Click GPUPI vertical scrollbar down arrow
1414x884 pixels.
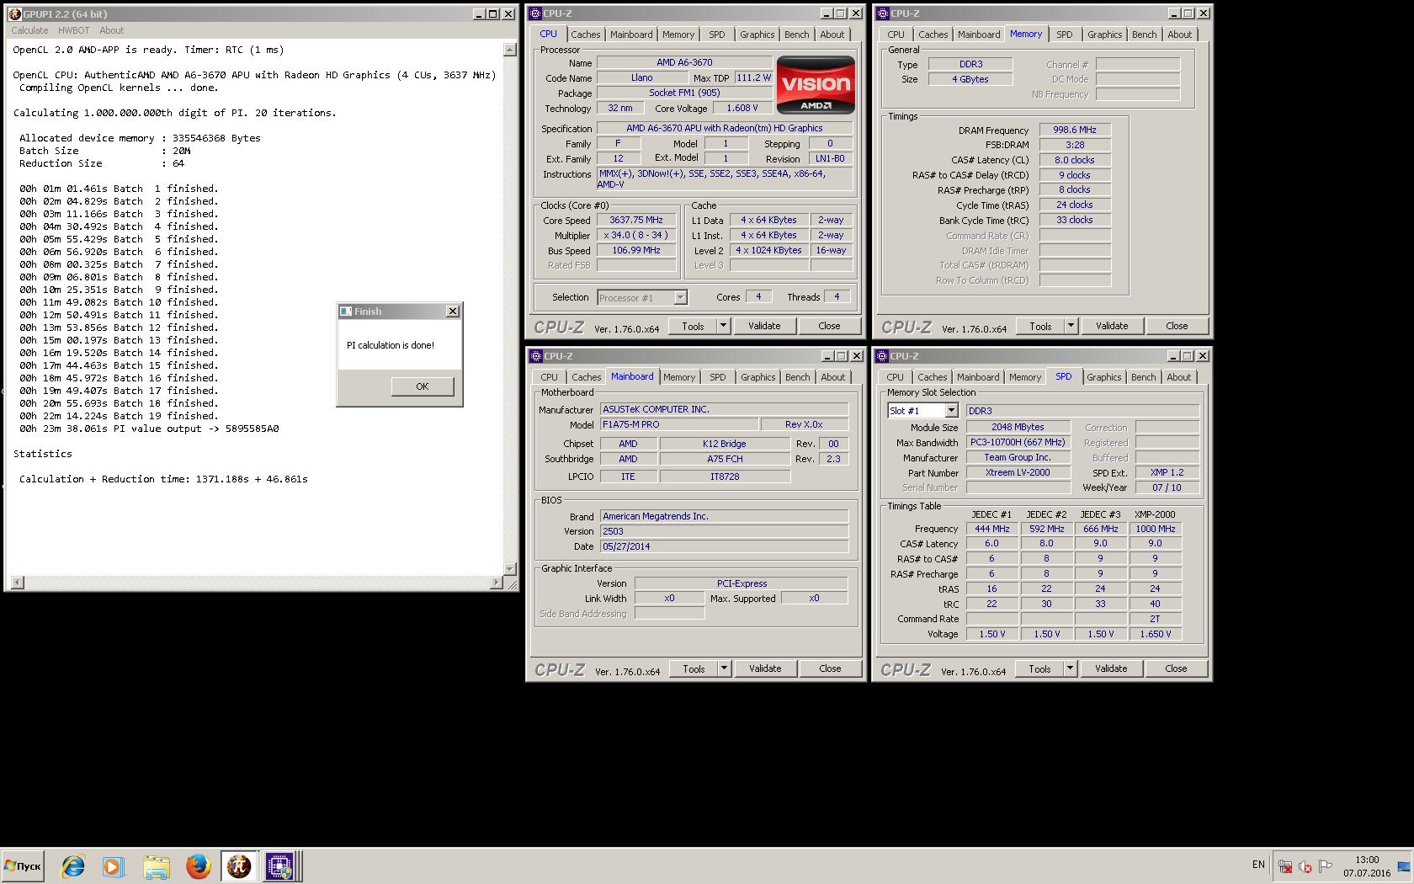click(509, 569)
